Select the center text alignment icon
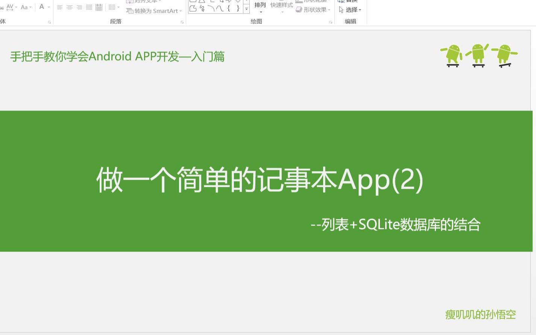Viewport: 536px width, 335px height. [x=70, y=7]
